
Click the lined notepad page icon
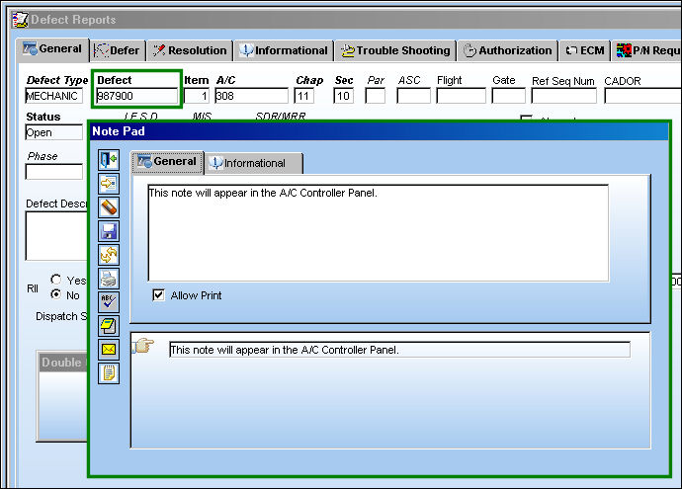pyautogui.click(x=109, y=373)
